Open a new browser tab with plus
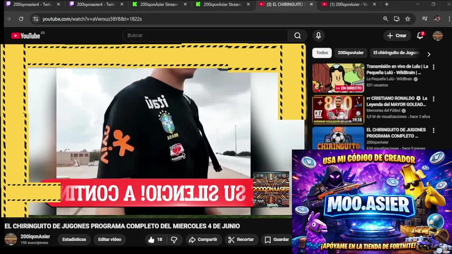Viewport: 452px width, 254px height. click(387, 4)
